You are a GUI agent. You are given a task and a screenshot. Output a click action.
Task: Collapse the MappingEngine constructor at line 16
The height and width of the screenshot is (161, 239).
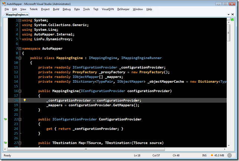click(x=20, y=91)
